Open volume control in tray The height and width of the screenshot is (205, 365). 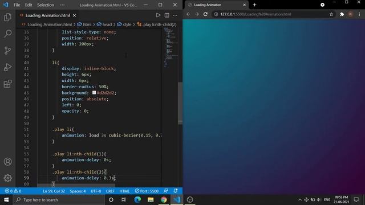319,200
